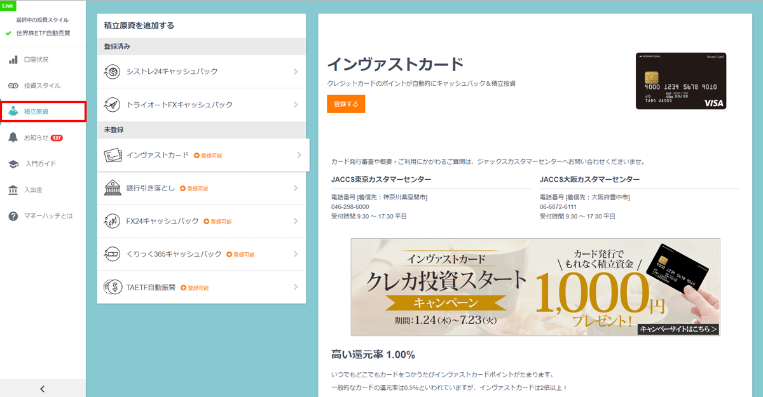Click the トライオートFXキャッシュバック row icon
Image resolution: width=763 pixels, height=397 pixels.
click(x=113, y=105)
